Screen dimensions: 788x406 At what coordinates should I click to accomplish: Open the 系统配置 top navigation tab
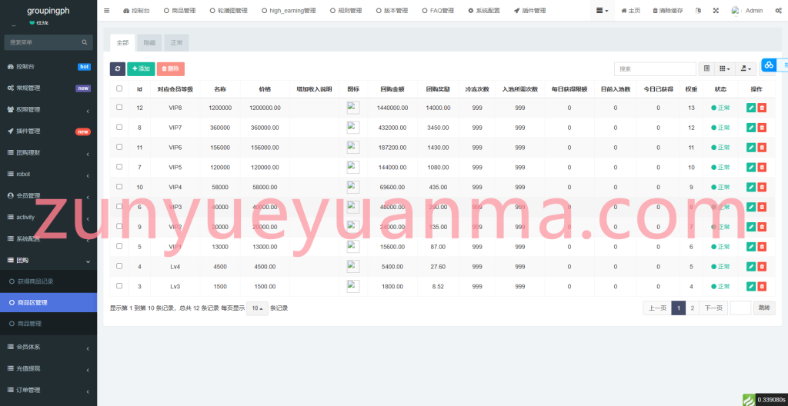click(x=484, y=11)
